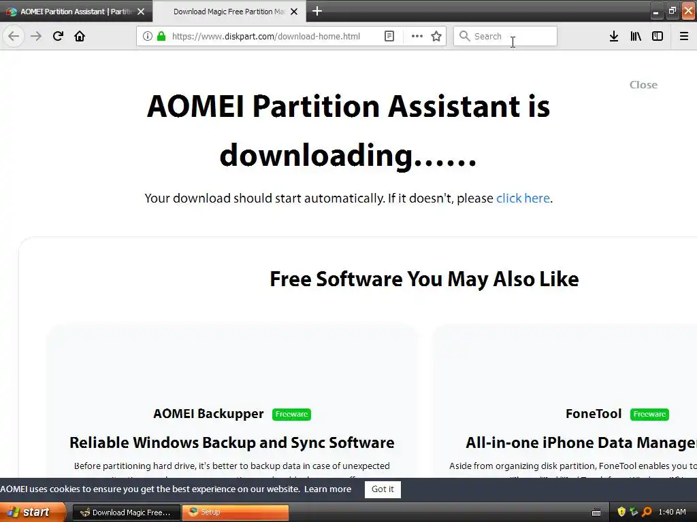Show the browser sidebar
This screenshot has width=697, height=522.
click(658, 37)
